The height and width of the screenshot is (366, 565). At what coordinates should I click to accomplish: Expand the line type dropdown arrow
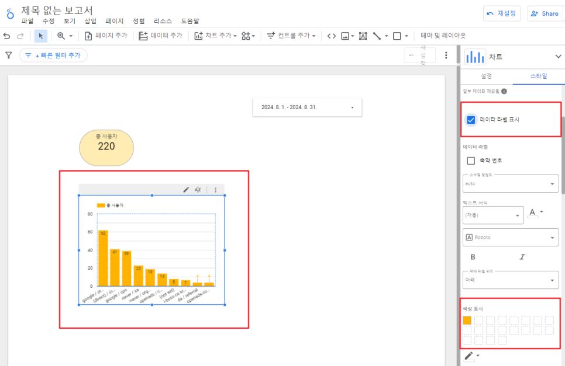coord(386,36)
